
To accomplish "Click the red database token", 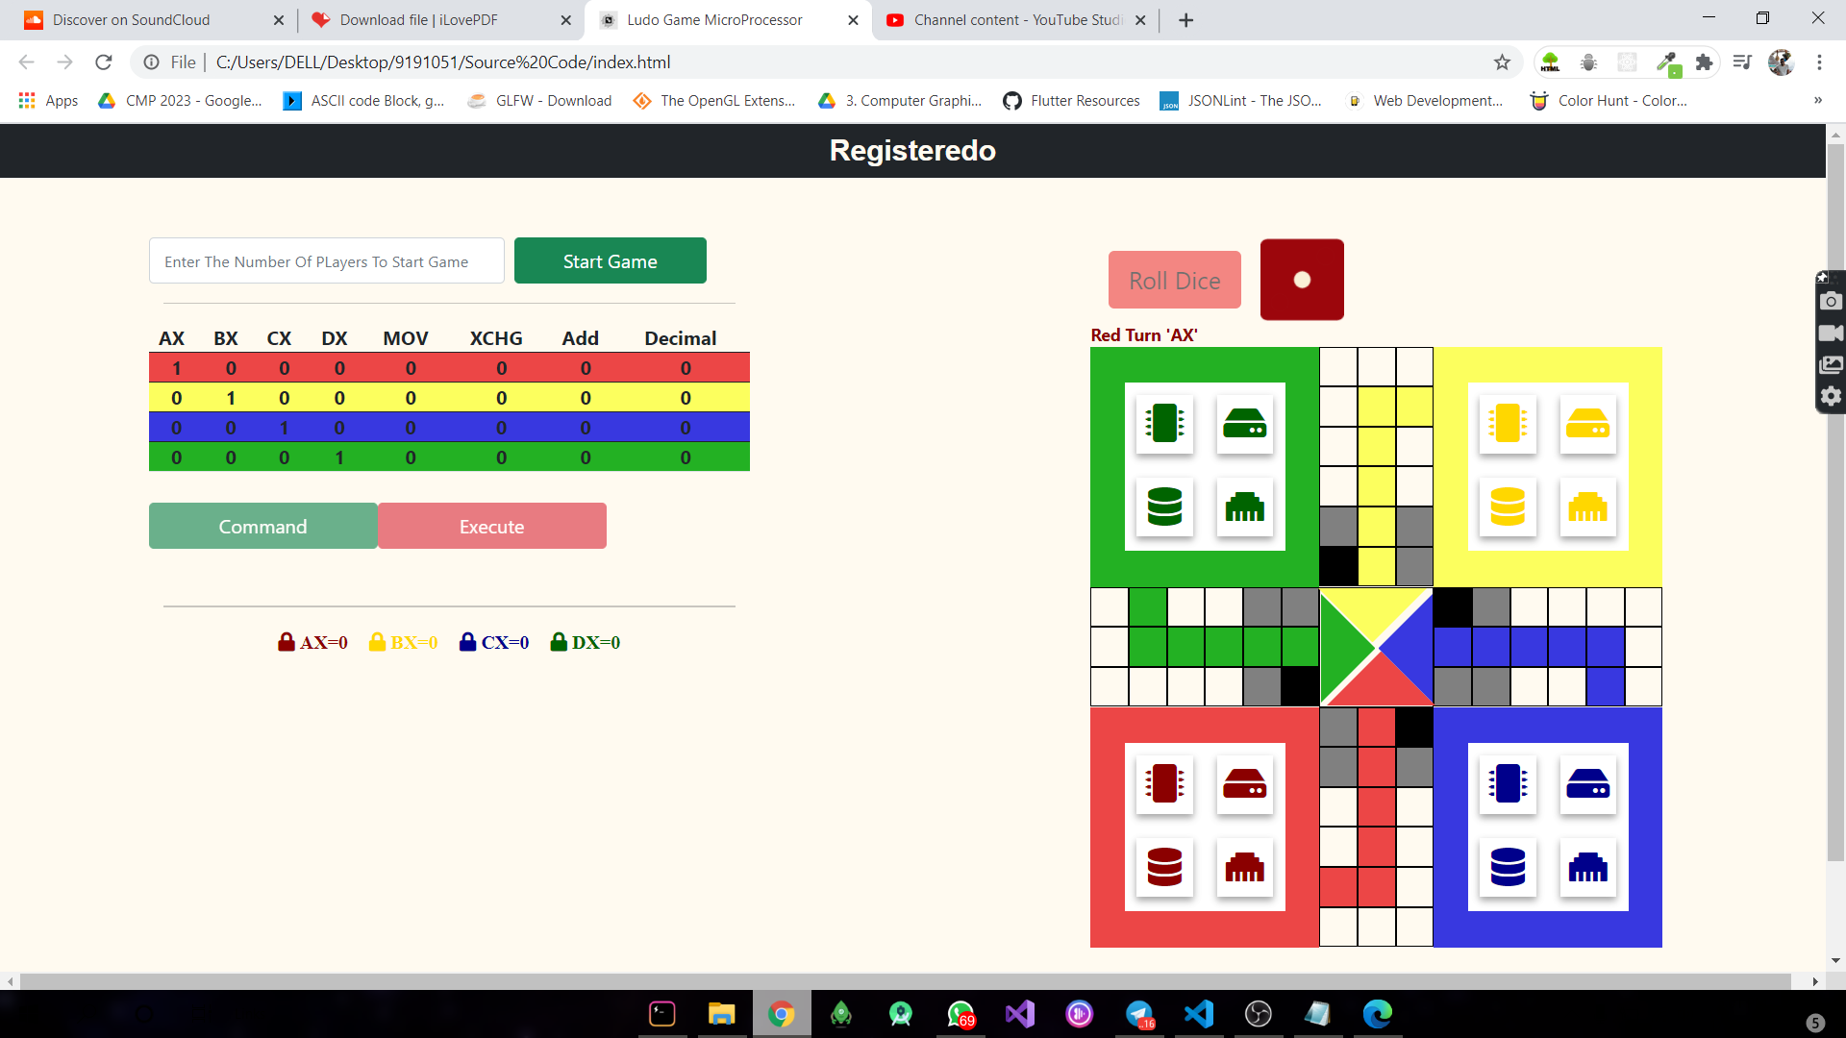I will [x=1164, y=867].
